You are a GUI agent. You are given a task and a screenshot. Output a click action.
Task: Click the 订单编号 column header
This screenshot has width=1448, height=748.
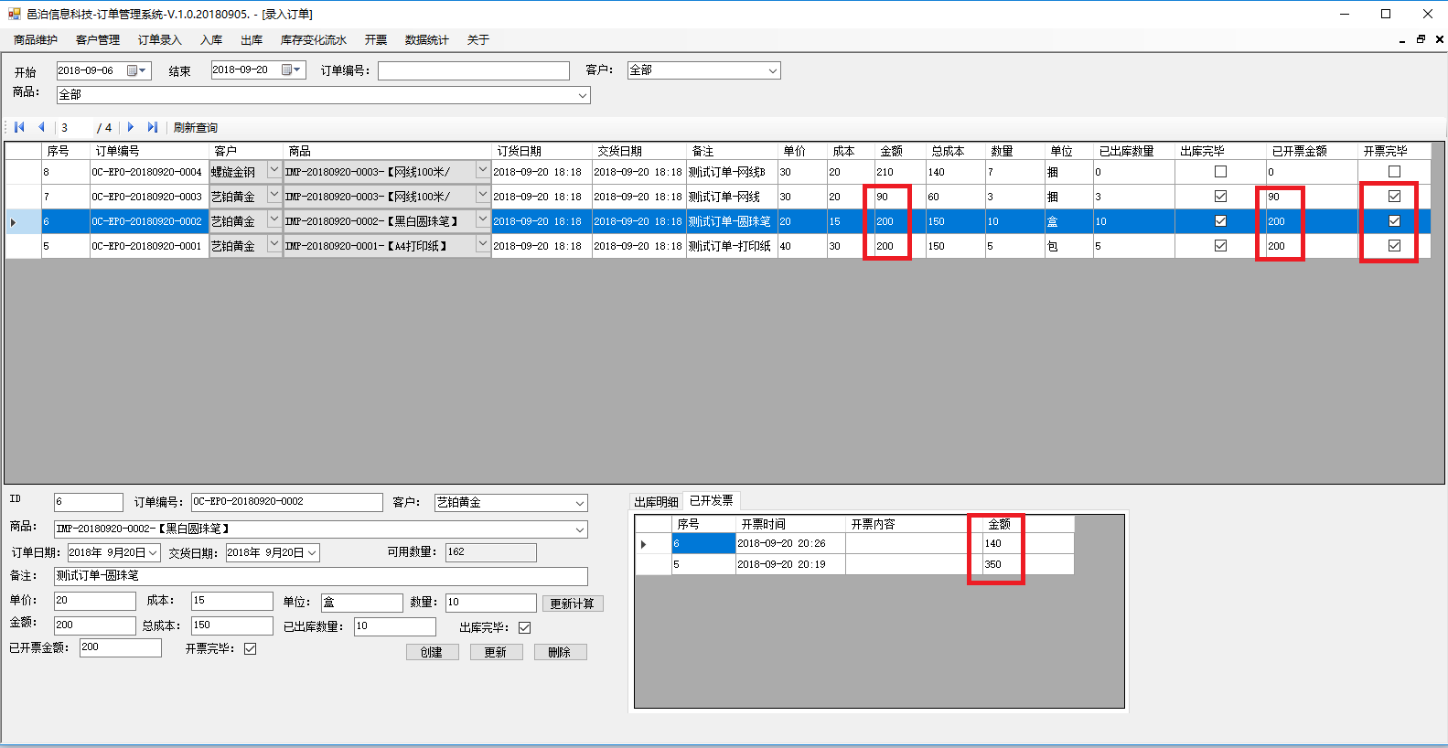pyautogui.click(x=149, y=151)
